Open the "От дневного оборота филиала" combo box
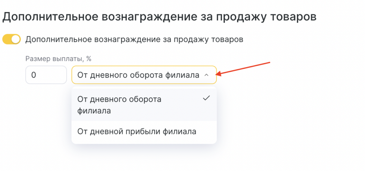Viewport: 365px width, 171px height. pyautogui.click(x=144, y=75)
